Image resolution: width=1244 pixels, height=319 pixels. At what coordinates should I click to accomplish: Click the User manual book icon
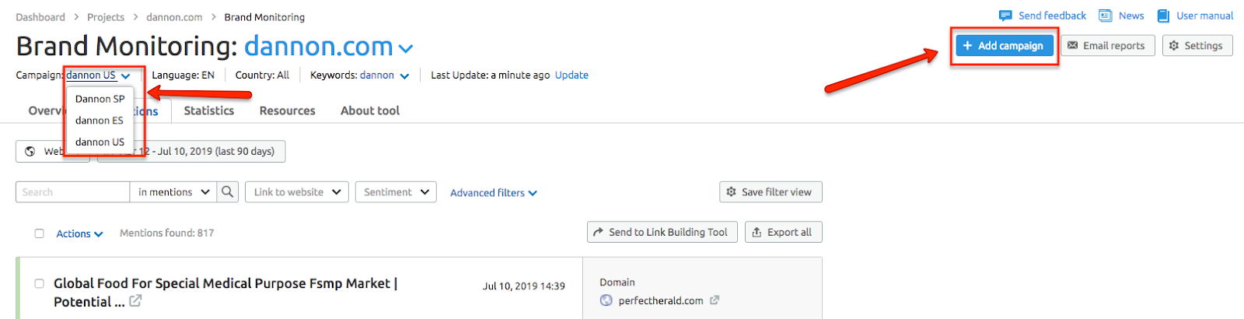pyautogui.click(x=1163, y=16)
